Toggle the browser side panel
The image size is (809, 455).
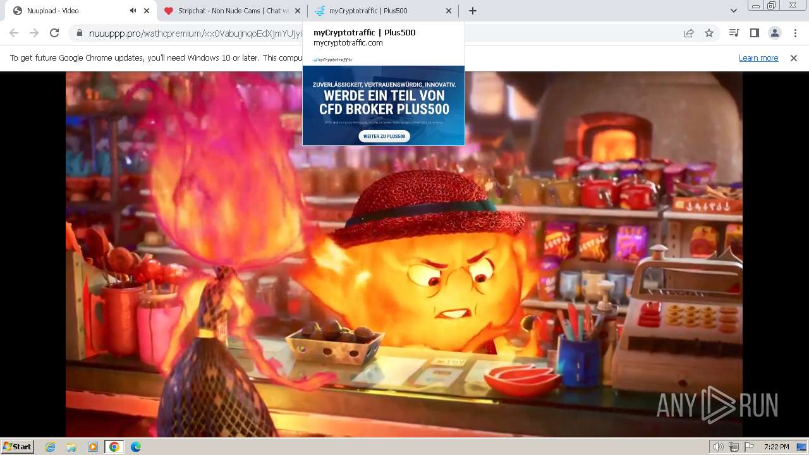click(754, 33)
